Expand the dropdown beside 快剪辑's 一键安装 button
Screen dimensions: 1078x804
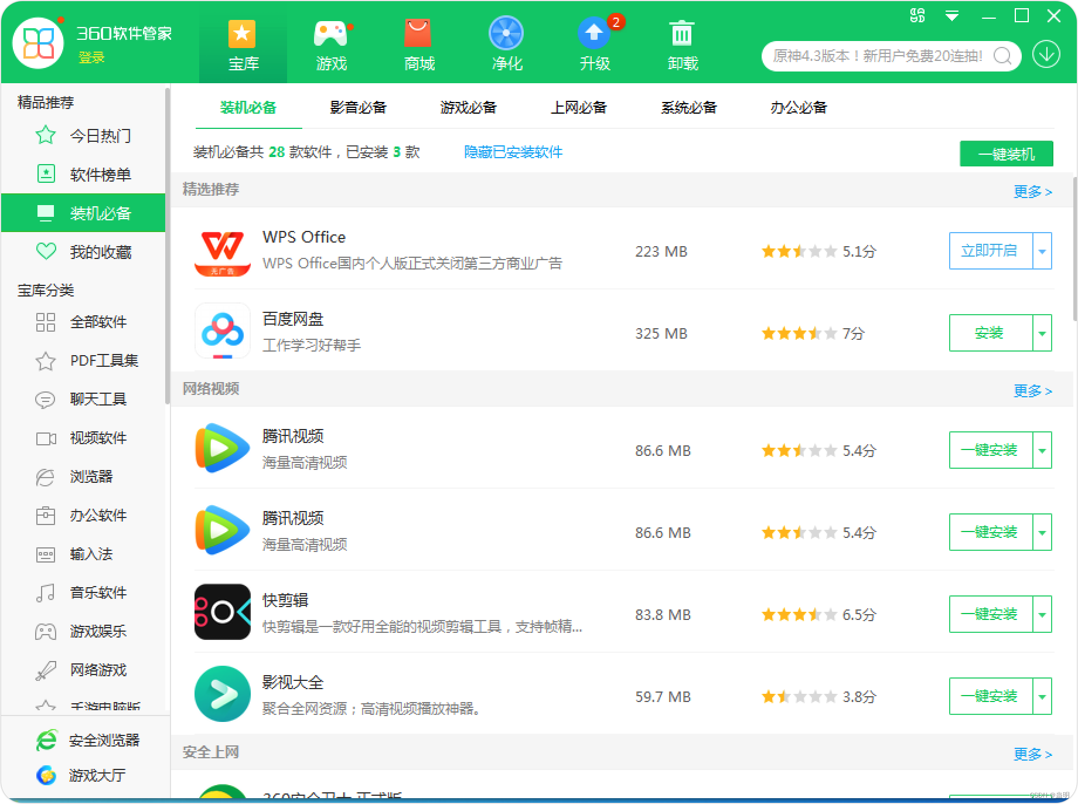1042,614
